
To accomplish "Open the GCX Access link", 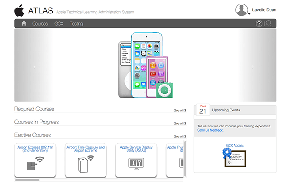I will point(235,146).
